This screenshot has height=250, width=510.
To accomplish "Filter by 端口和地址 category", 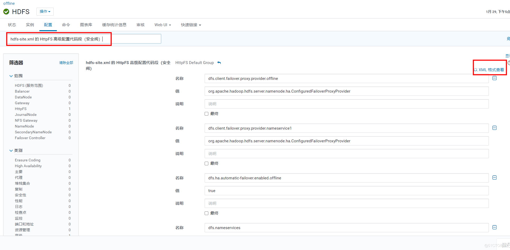I will 24,224.
